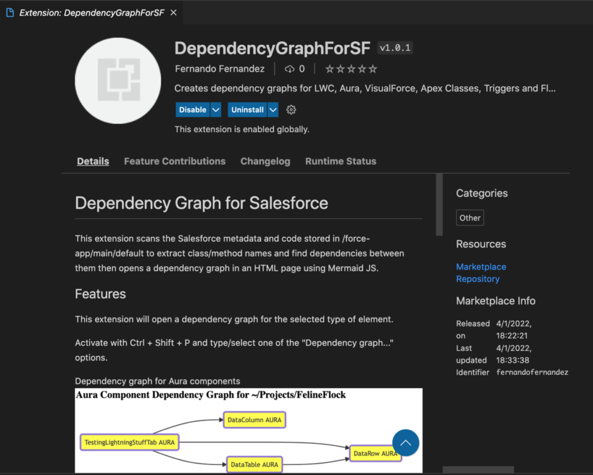Screen dimensions: 593x475
Task: Click the Uninstall button
Action: 247,109
